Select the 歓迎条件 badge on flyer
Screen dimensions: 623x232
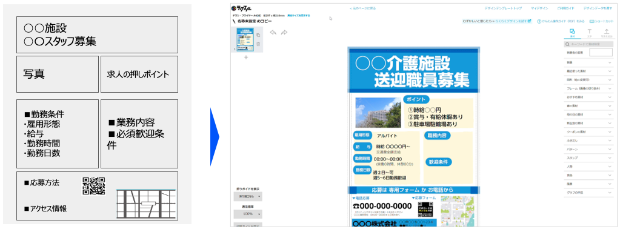[439, 162]
